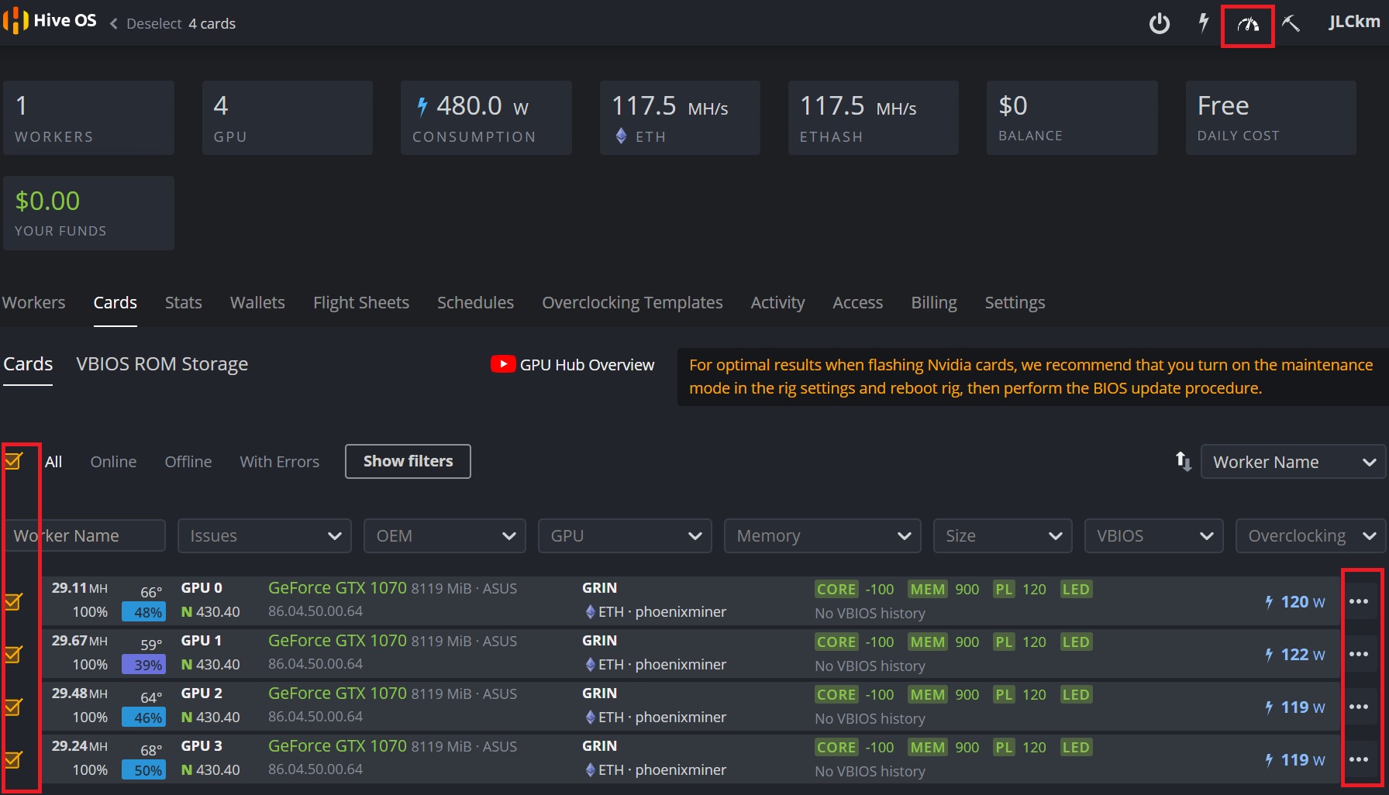Filter cards by Offline
The image size is (1389, 795).
point(188,462)
